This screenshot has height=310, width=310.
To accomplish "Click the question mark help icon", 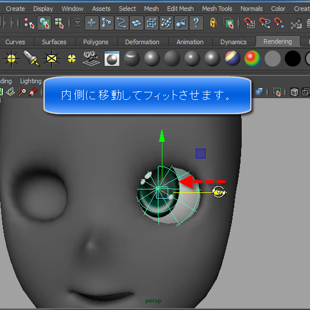I will (x=196, y=23).
